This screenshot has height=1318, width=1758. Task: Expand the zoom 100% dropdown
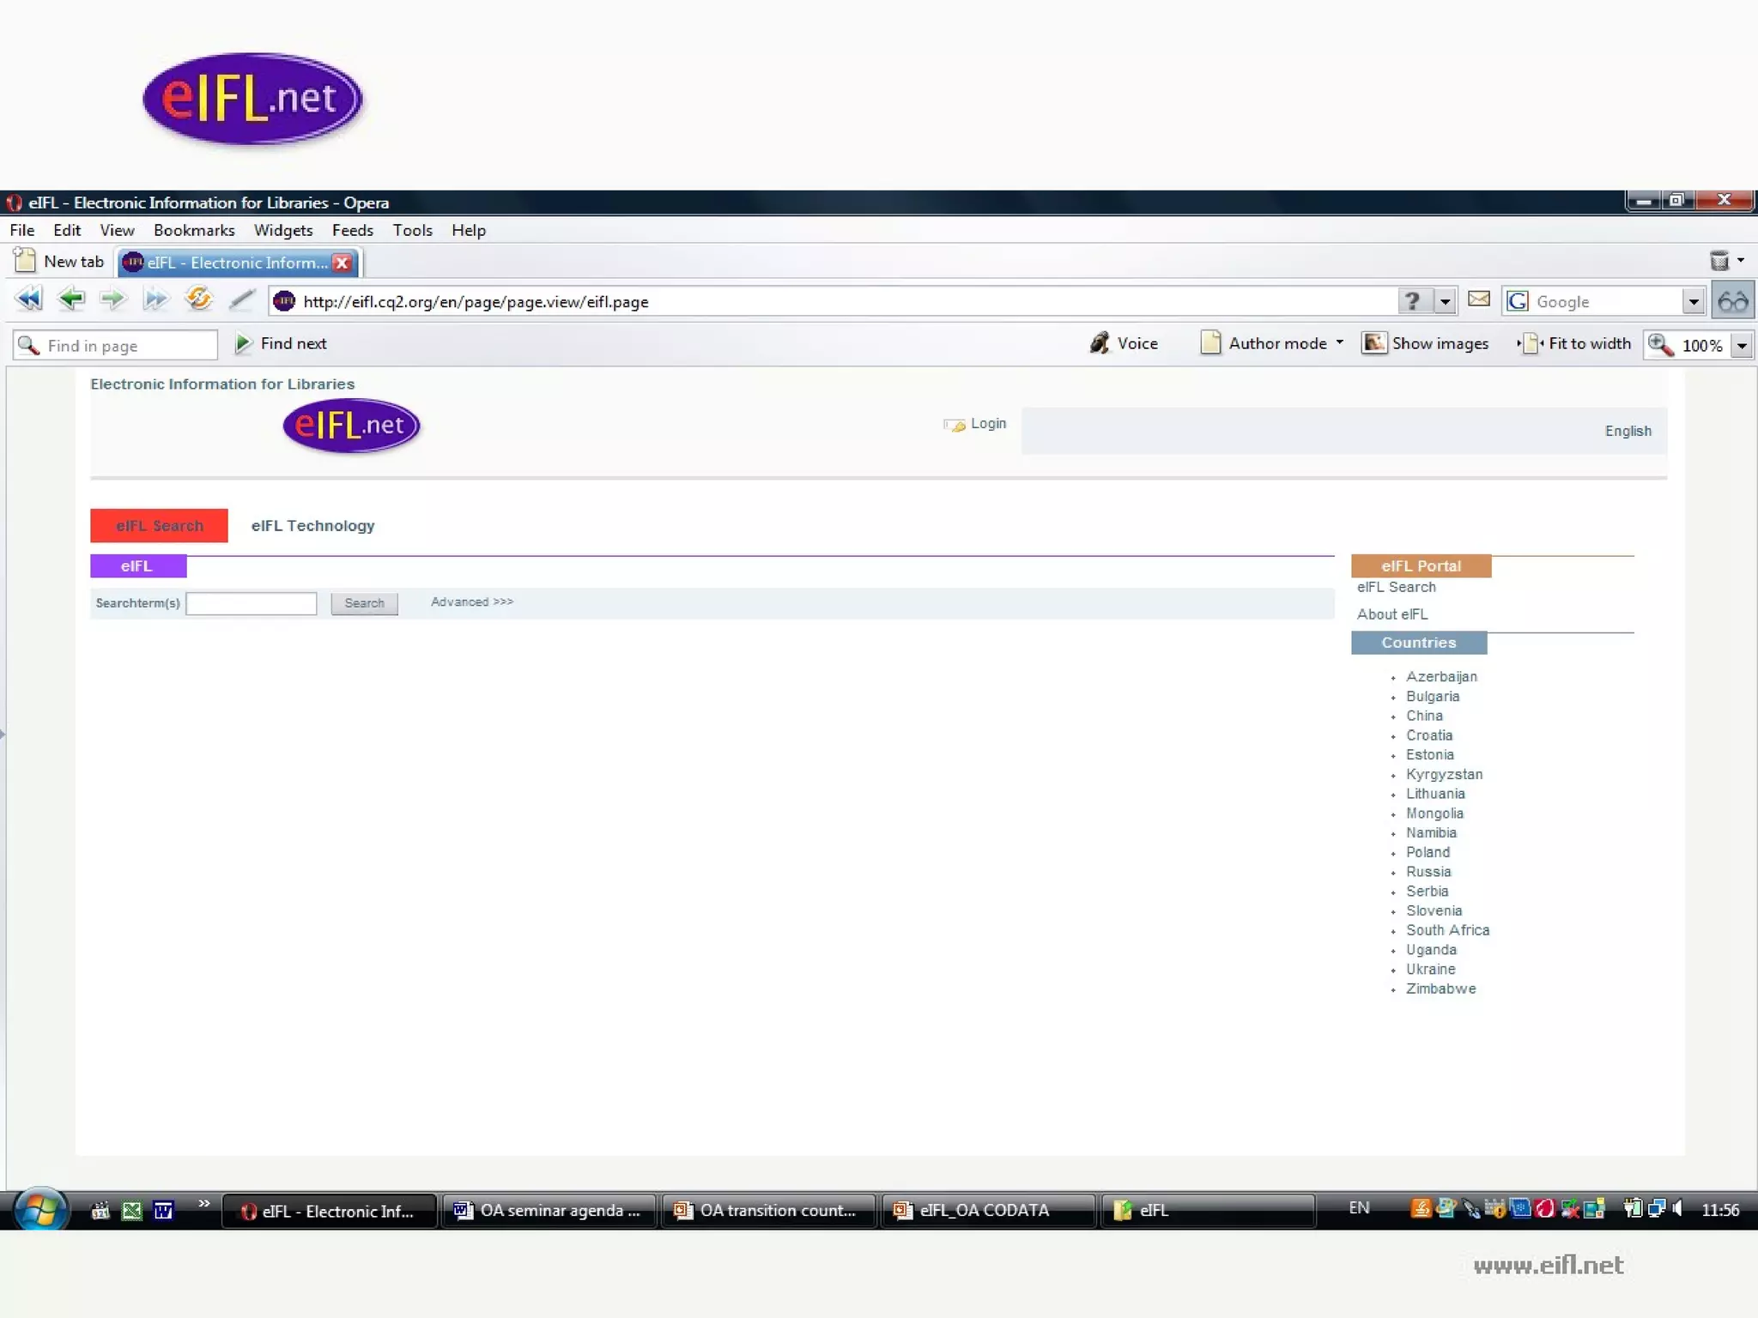1742,346
